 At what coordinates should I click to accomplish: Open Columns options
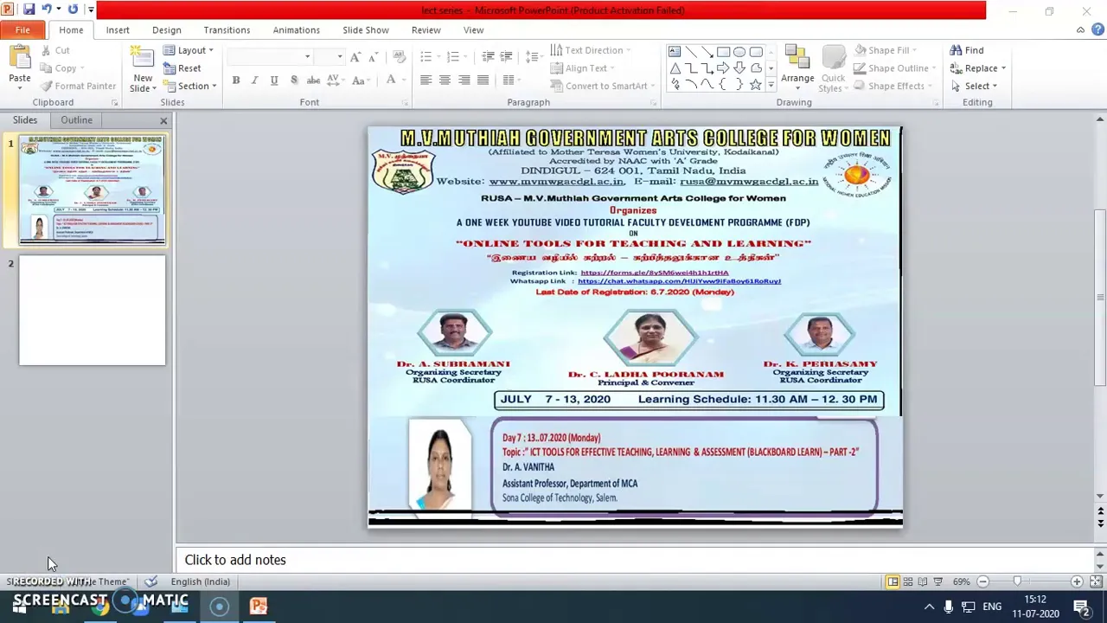click(x=509, y=80)
